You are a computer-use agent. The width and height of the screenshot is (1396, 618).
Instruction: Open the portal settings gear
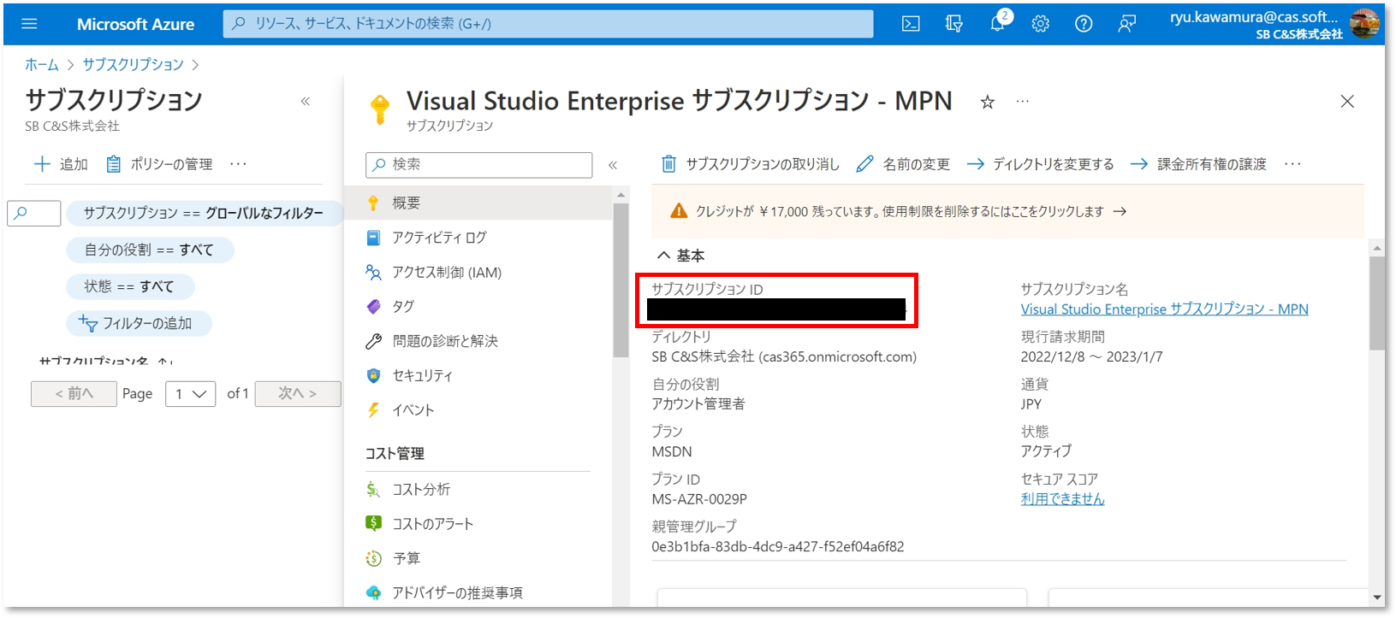click(x=1041, y=24)
